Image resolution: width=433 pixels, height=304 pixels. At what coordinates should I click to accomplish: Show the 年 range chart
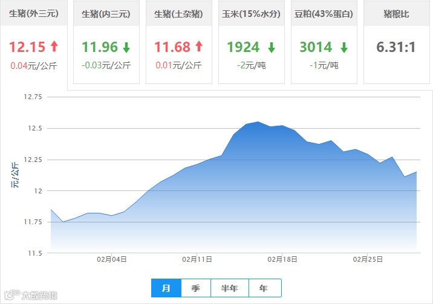click(x=265, y=288)
